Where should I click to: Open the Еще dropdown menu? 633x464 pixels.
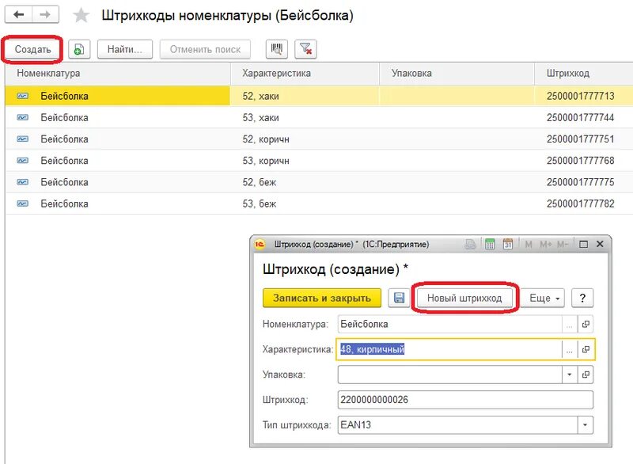click(x=544, y=298)
